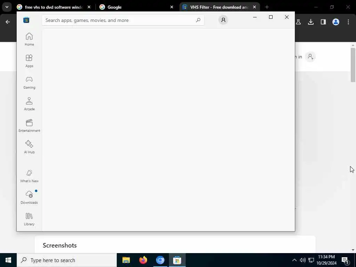Image resolution: width=356 pixels, height=267 pixels.
Task: Open network status tray icon
Action: (311, 260)
